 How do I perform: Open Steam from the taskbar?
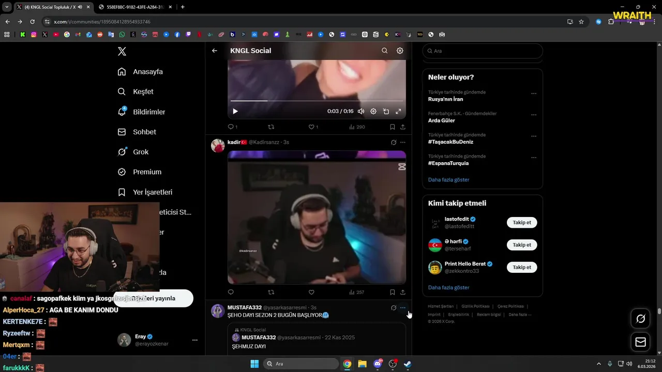pos(408,364)
